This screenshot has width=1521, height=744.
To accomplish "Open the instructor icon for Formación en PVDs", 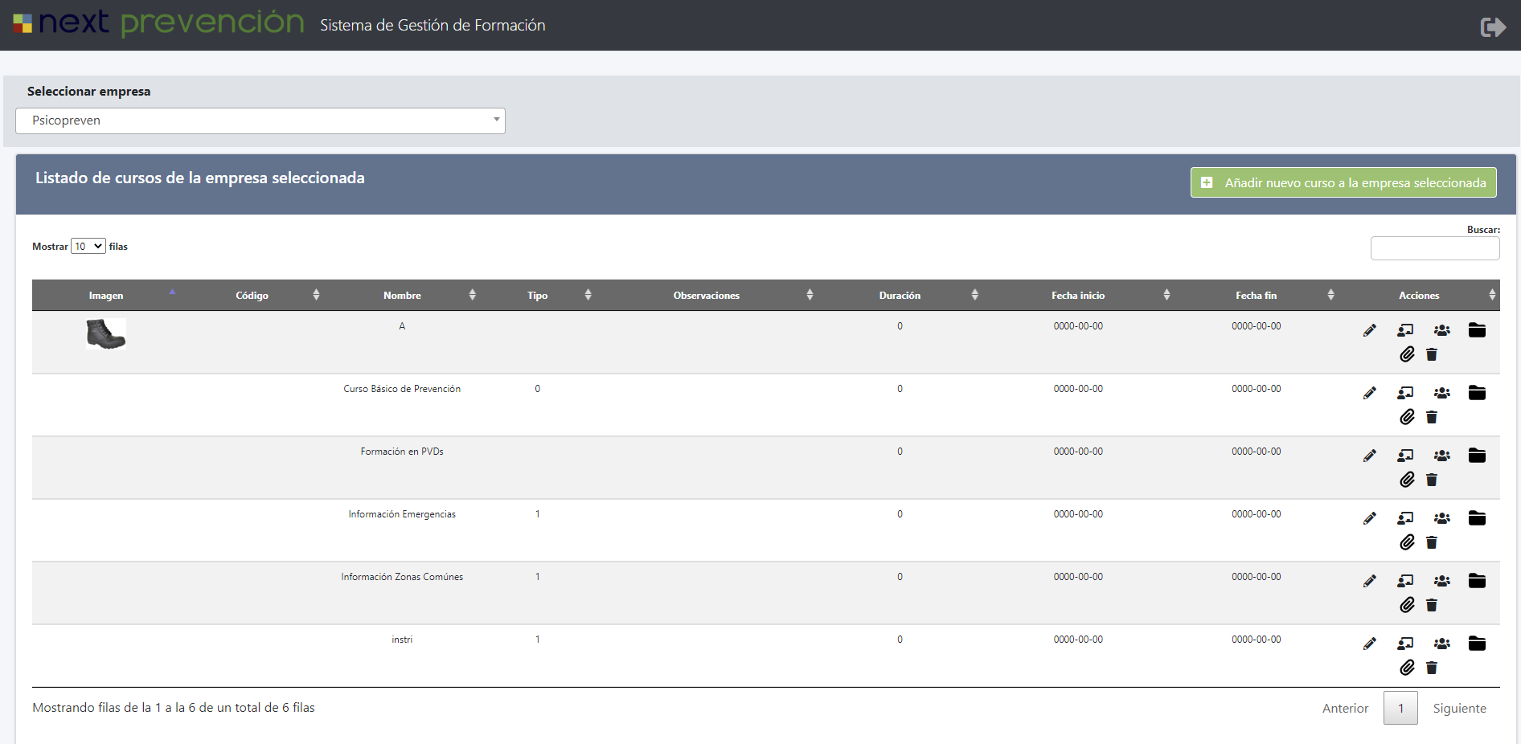I will tap(1405, 456).
